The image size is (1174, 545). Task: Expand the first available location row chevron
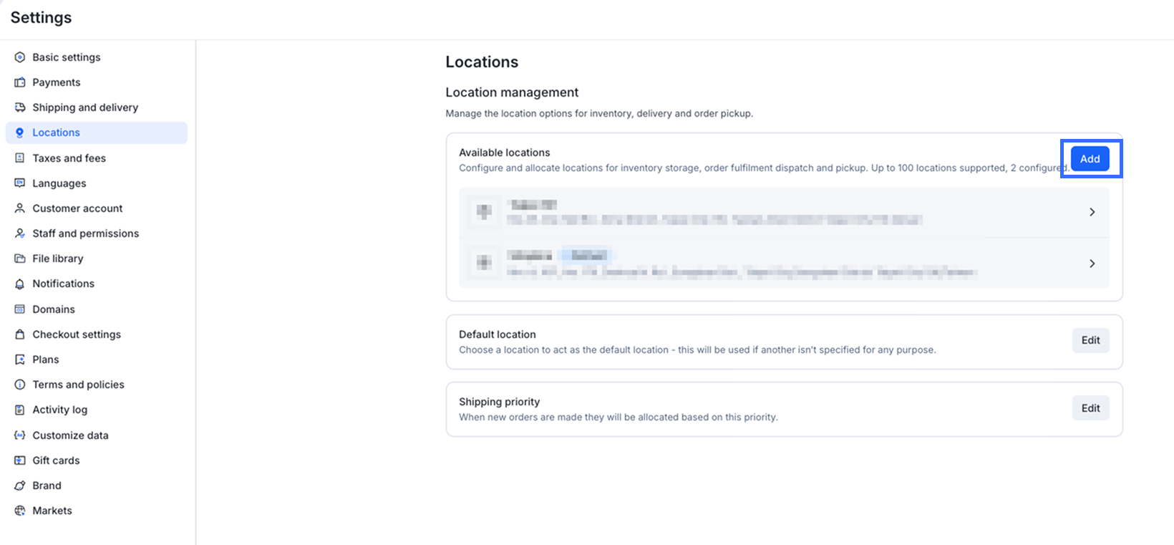(1092, 212)
